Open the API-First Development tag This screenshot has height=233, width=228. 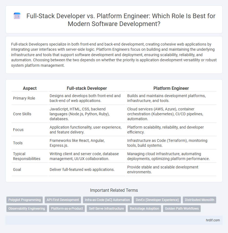pos(63,200)
